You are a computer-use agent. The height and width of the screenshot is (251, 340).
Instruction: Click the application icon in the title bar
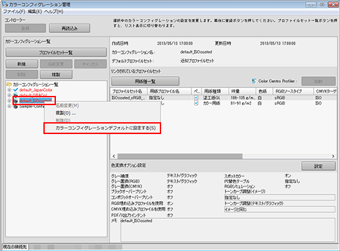[5, 4]
